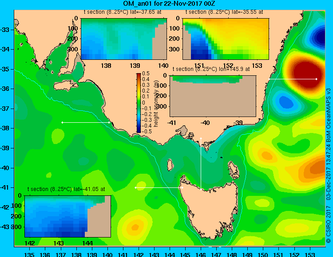This screenshot has width=333, height=257.
Task: Click the latitude label -35 on left axis
Action: click(5, 69)
